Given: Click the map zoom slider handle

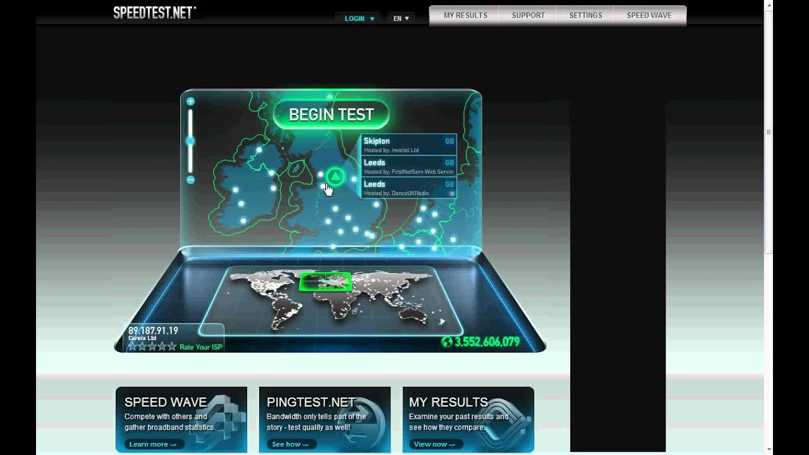Looking at the screenshot, I should coord(190,141).
